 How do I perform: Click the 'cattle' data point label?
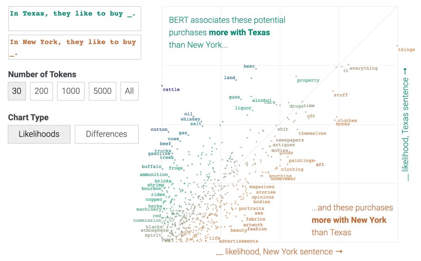pyautogui.click(x=171, y=90)
